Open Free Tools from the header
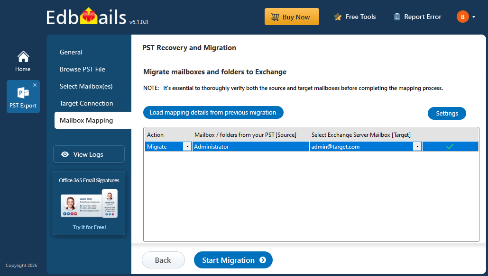The height and width of the screenshot is (276, 488). 355,17
